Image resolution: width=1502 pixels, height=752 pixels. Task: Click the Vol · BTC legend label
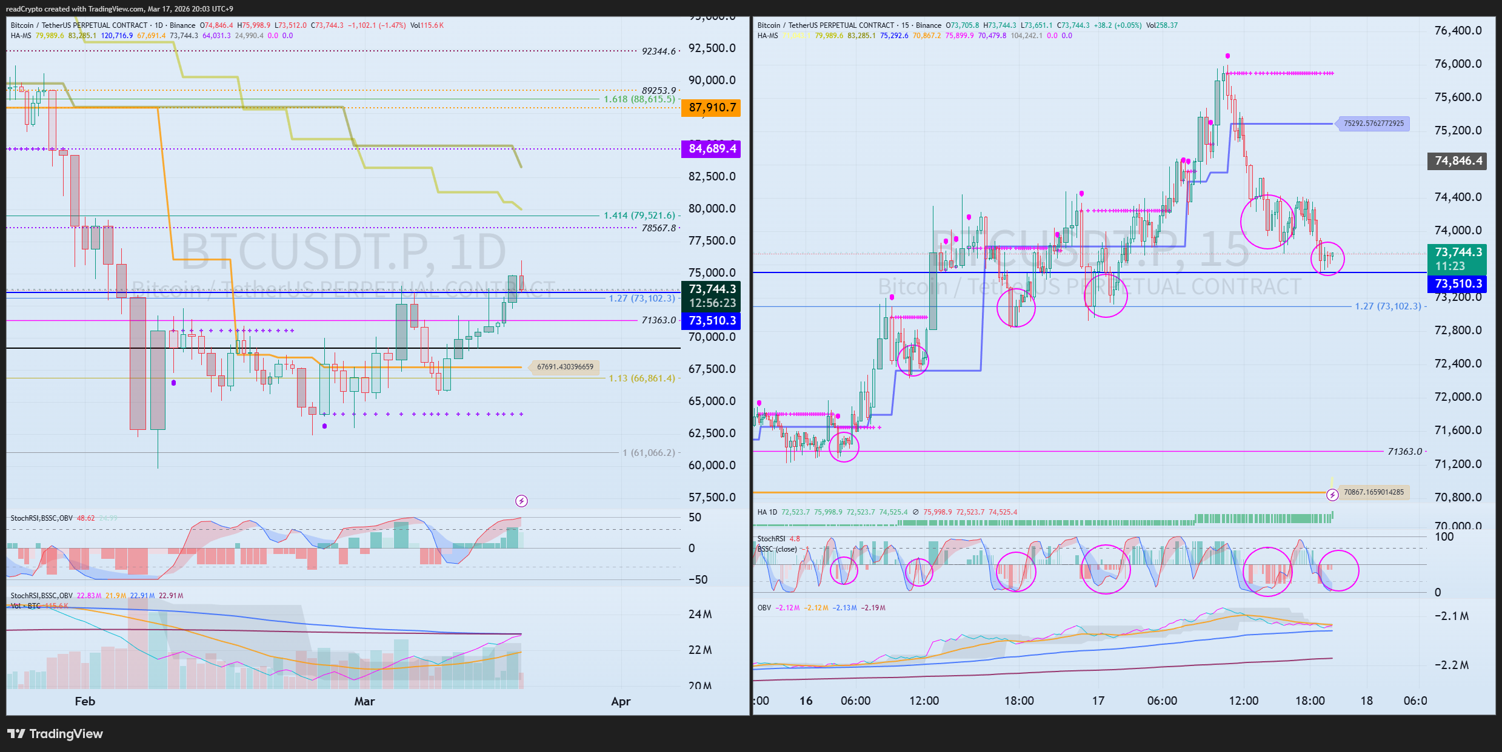pyautogui.click(x=25, y=606)
